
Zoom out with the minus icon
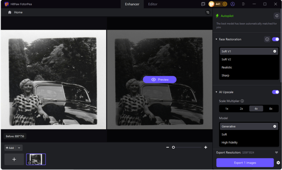coord(167,147)
